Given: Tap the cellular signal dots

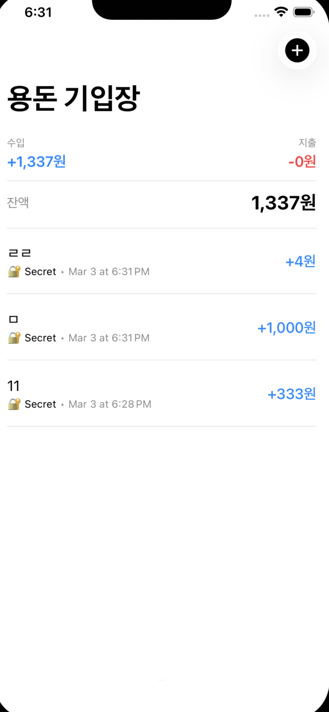Looking at the screenshot, I should pyautogui.click(x=262, y=15).
